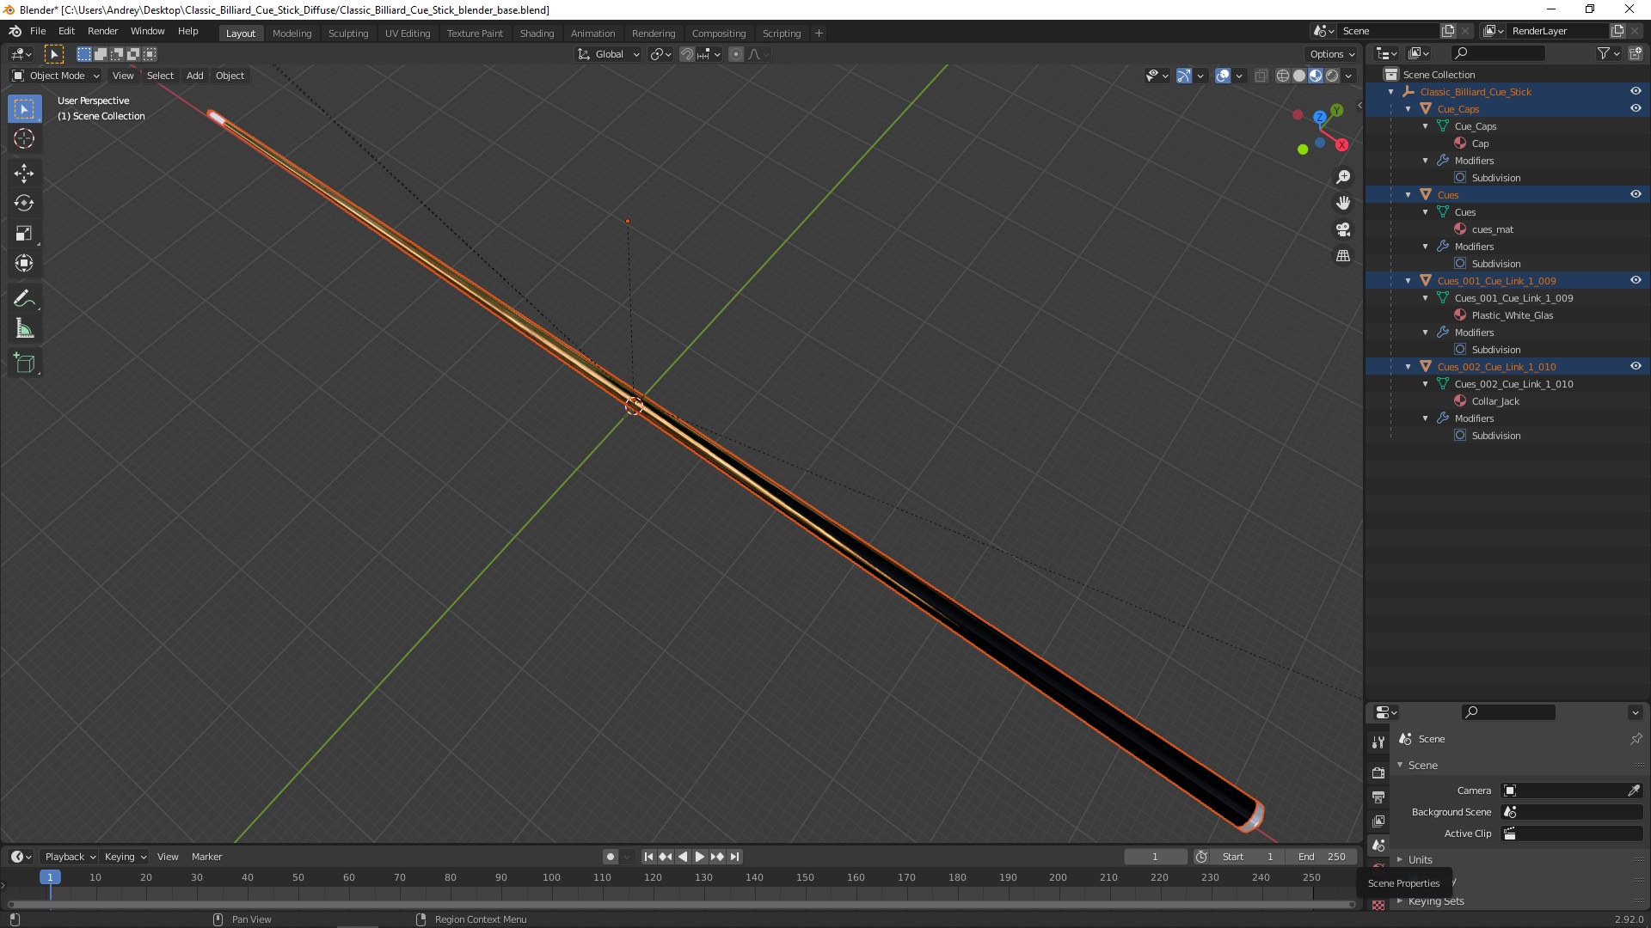Select the Annotate tool
The image size is (1651, 928).
[24, 299]
